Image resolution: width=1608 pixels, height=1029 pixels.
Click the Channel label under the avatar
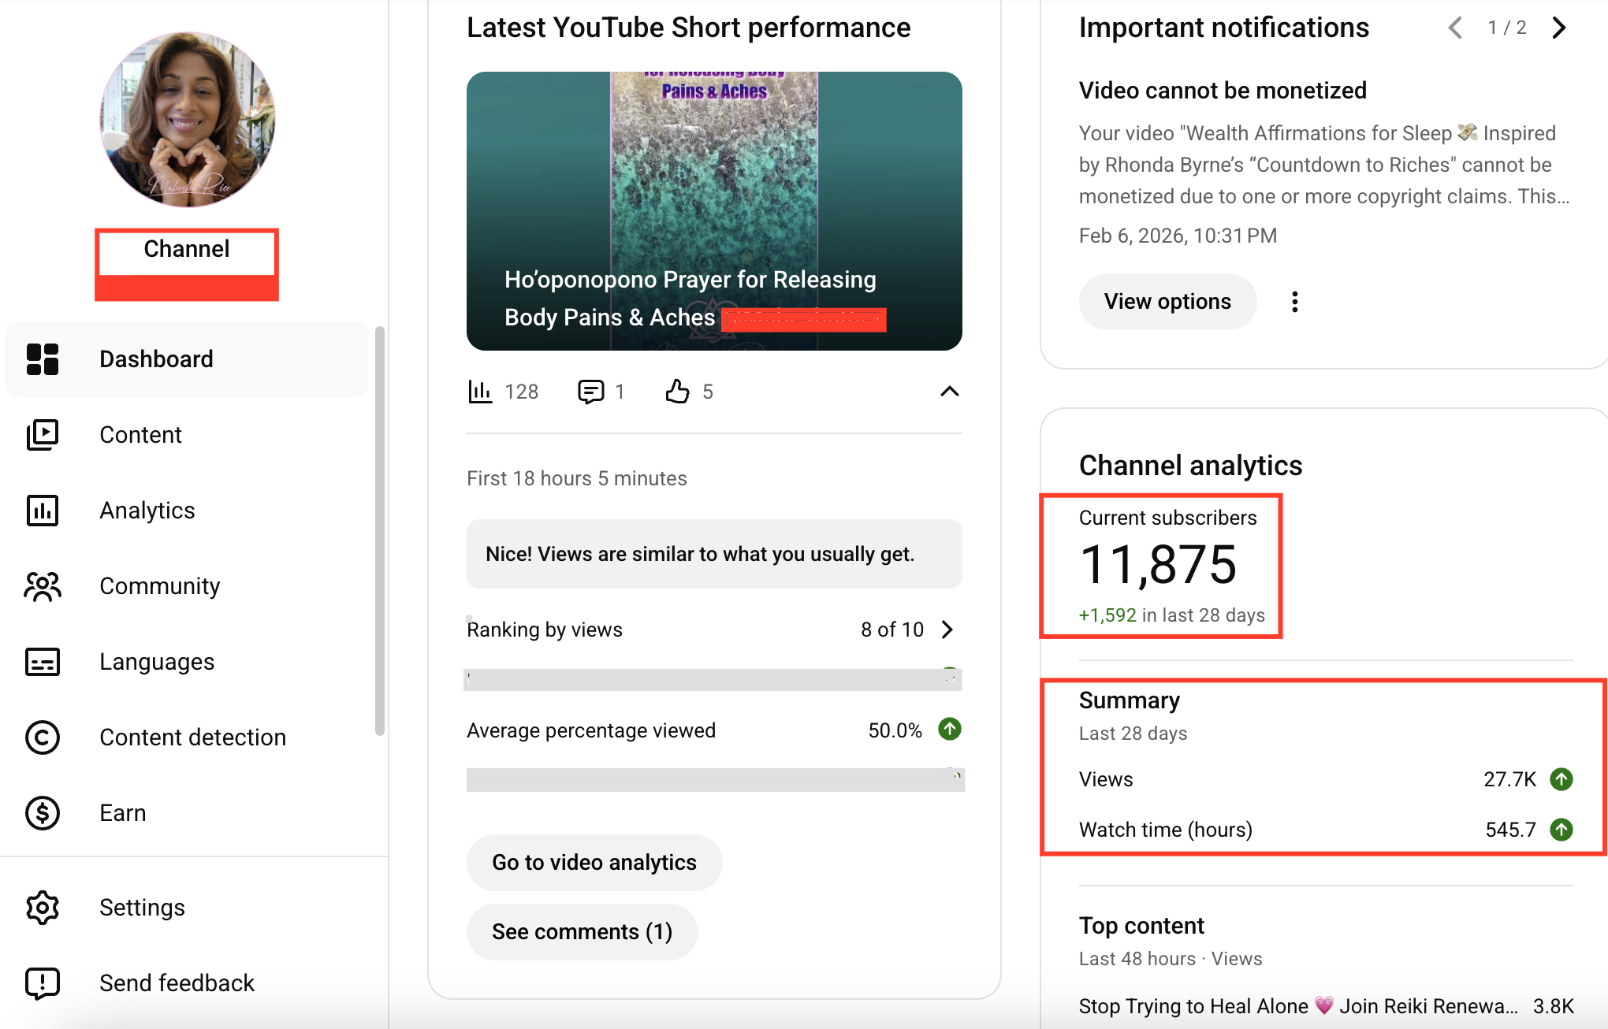pos(186,249)
